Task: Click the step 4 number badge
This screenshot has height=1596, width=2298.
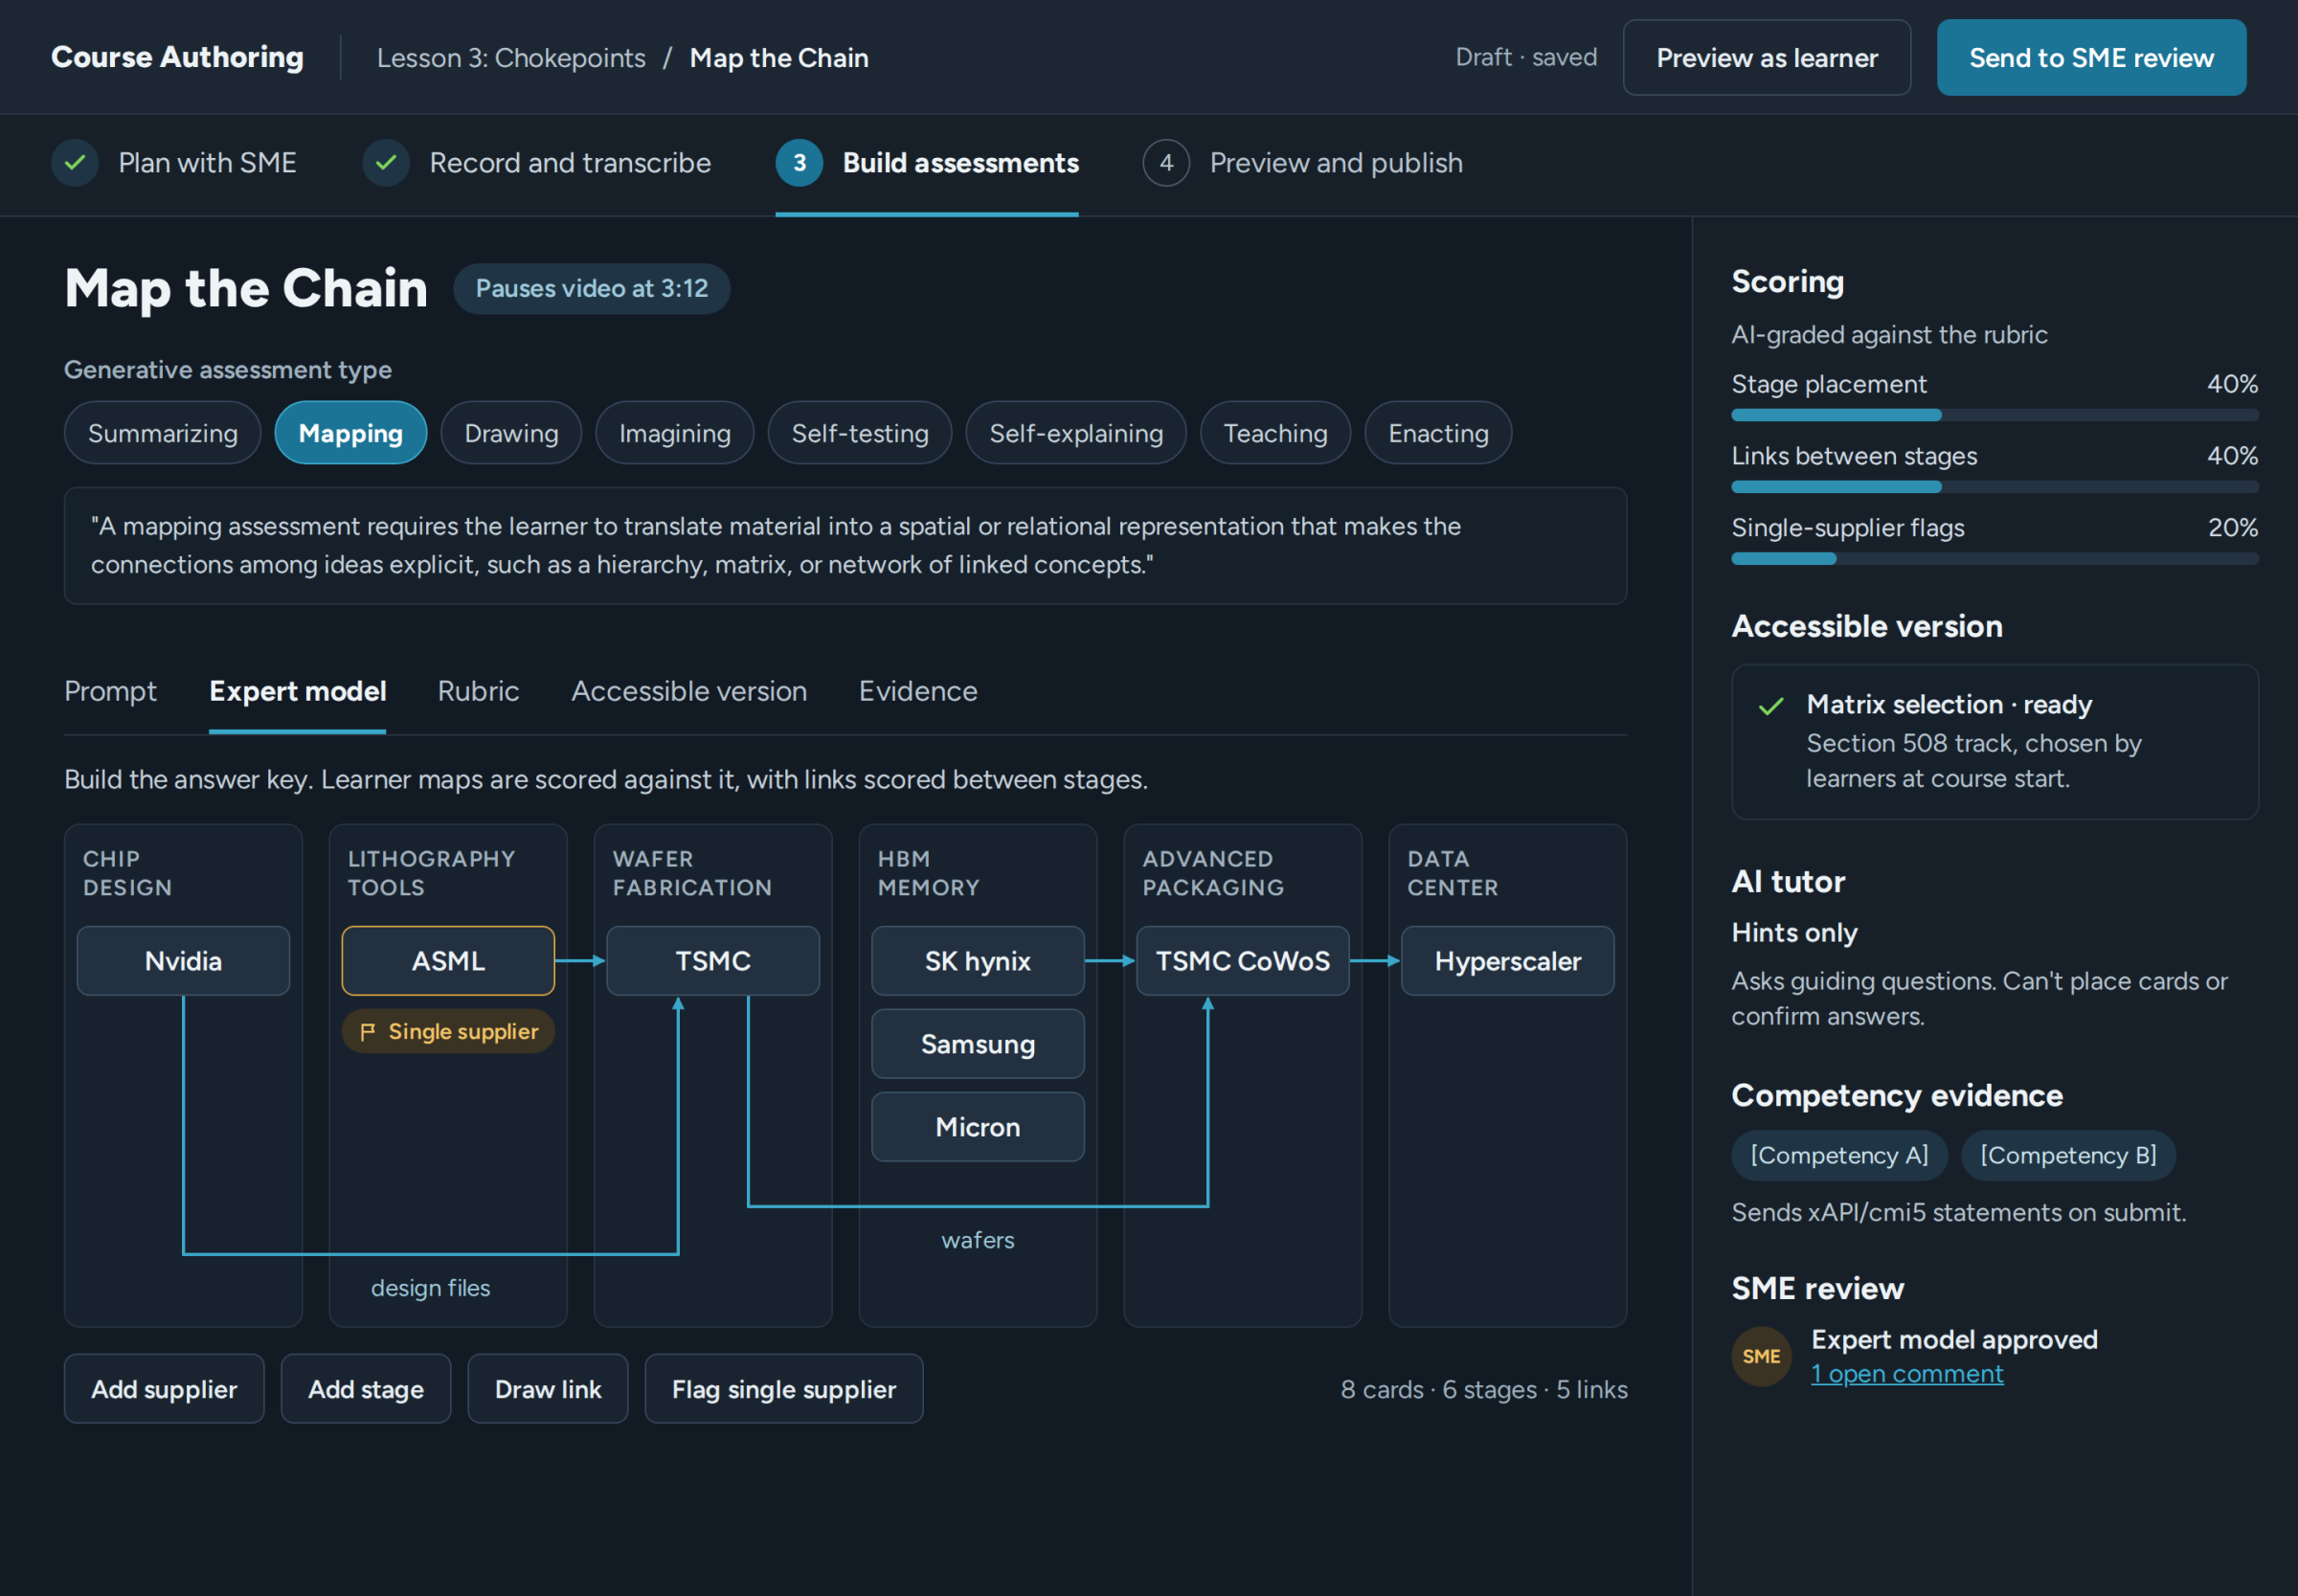Action: [x=1166, y=163]
